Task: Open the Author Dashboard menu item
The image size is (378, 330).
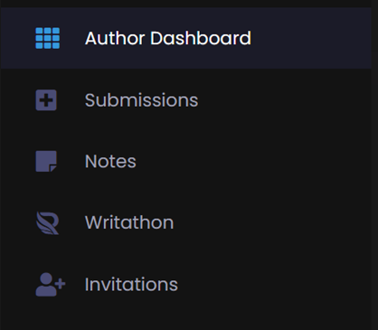Action: (x=185, y=38)
